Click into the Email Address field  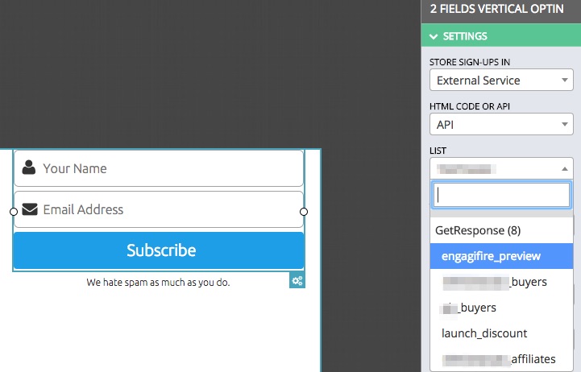(x=169, y=209)
